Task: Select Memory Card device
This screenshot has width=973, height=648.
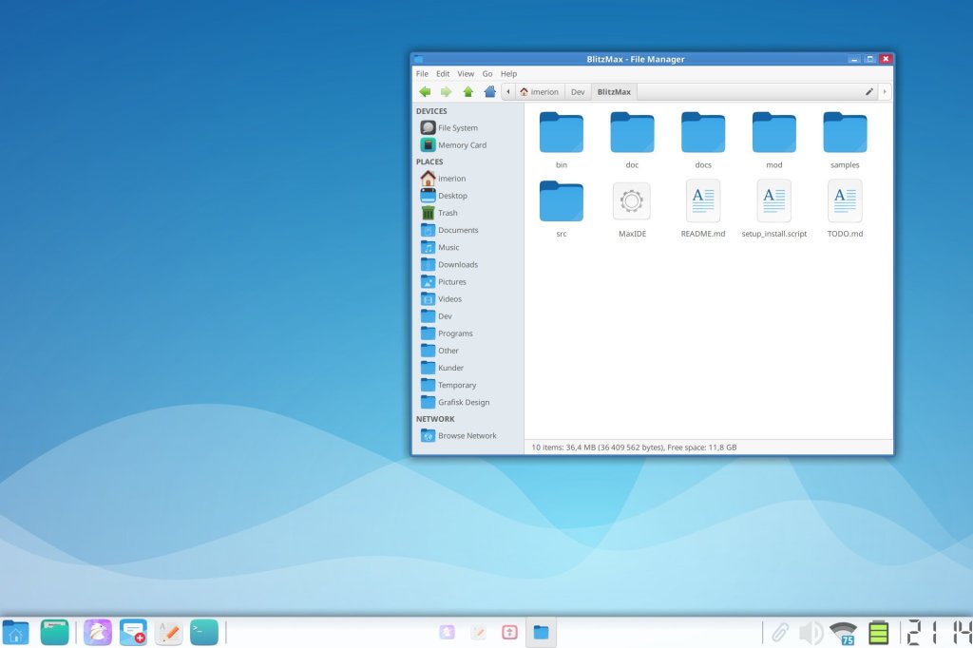Action: (461, 145)
